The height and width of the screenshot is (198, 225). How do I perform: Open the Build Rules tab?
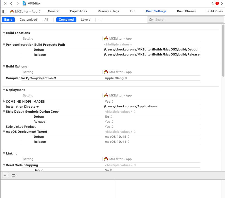coord(214,11)
